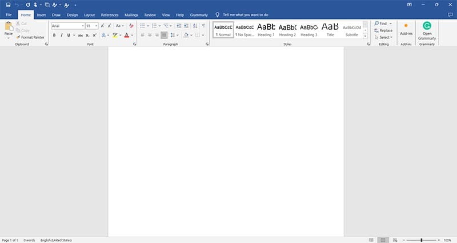
Task: Click the numbered list icon
Action: (x=154, y=26)
